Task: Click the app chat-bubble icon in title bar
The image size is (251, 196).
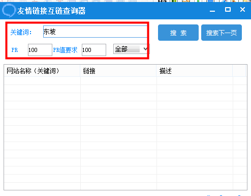Action: point(9,11)
